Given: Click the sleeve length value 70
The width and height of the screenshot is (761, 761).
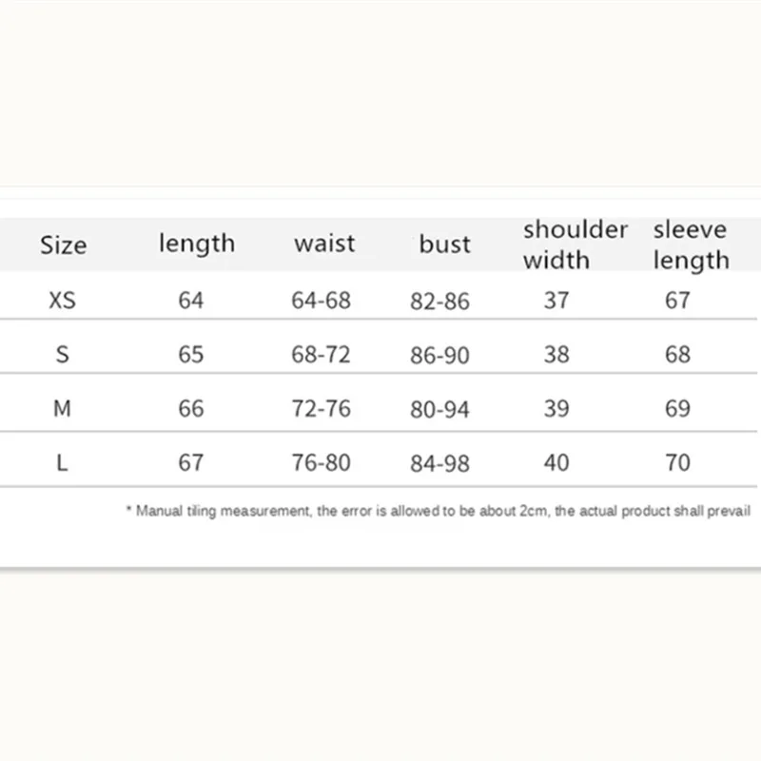Looking at the screenshot, I should coord(677,463).
